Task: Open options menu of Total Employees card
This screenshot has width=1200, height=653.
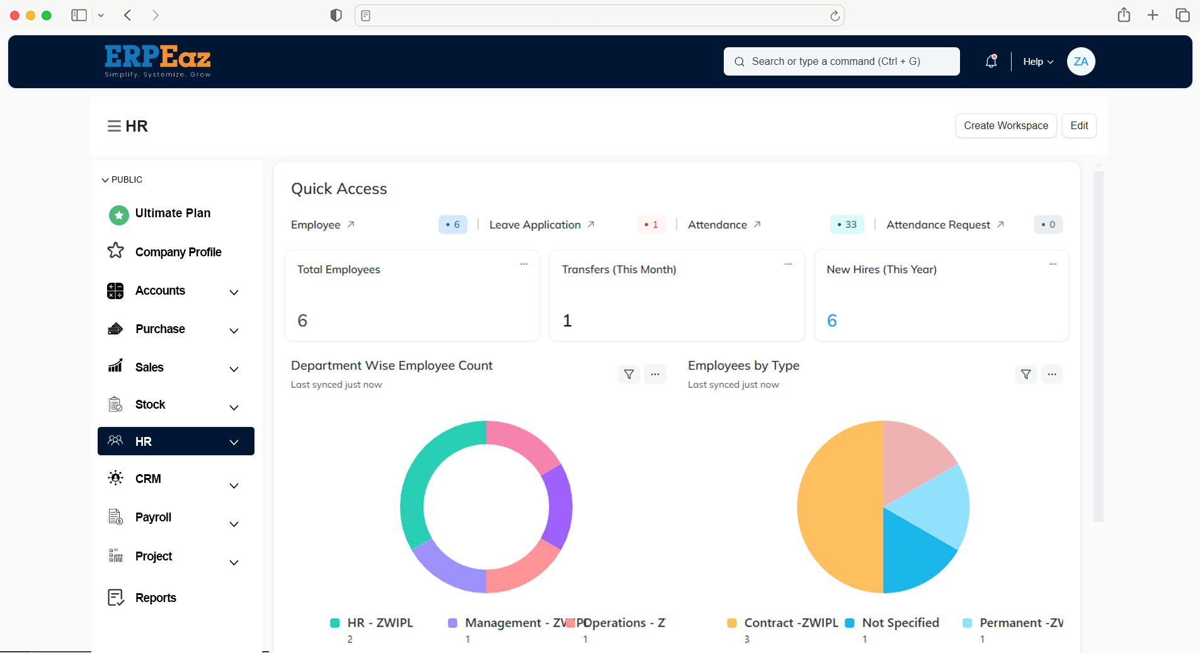Action: [x=523, y=264]
